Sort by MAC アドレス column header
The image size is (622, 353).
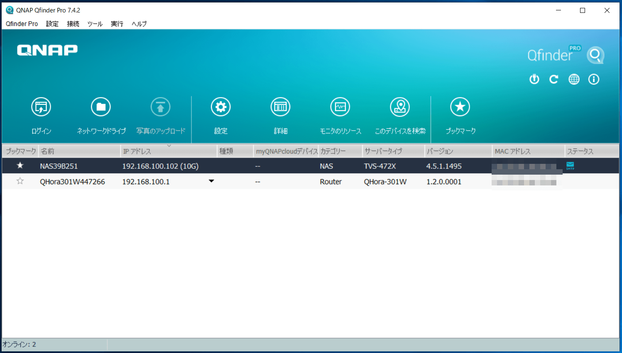click(529, 151)
